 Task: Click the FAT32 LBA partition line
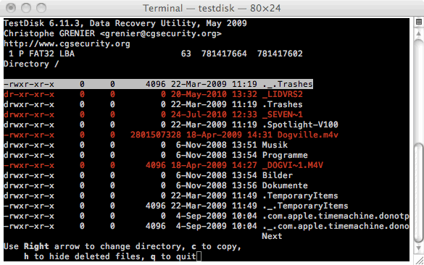pos(153,54)
